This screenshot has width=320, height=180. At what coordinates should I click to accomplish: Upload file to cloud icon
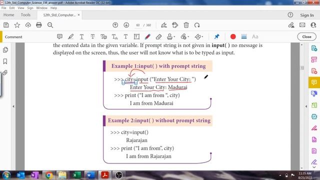point(28,25)
